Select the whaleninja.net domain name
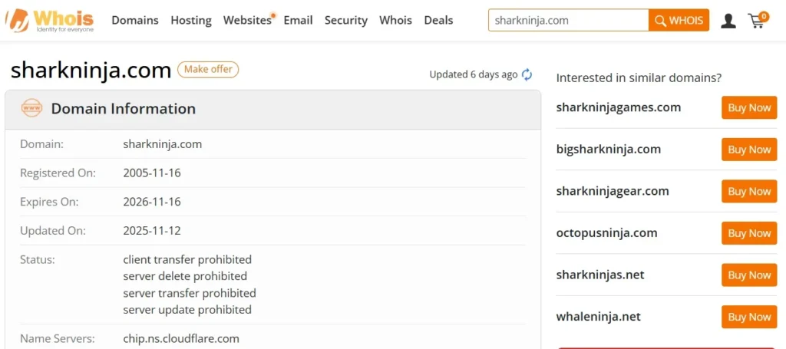 599,317
